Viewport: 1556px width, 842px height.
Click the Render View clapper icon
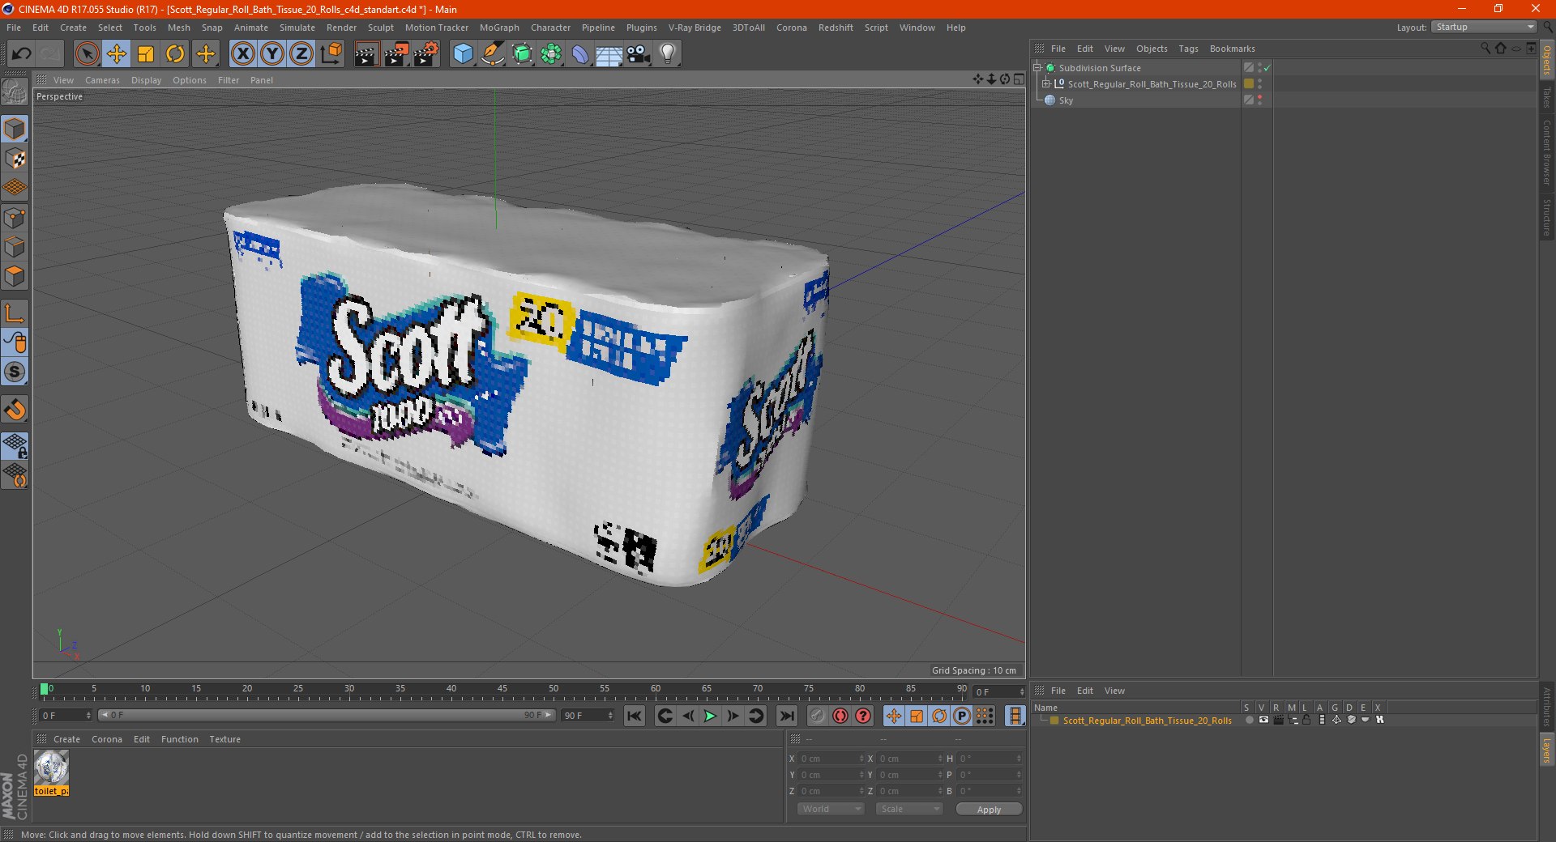tap(366, 54)
